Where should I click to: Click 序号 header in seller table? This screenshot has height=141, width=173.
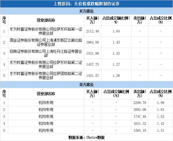(4, 94)
